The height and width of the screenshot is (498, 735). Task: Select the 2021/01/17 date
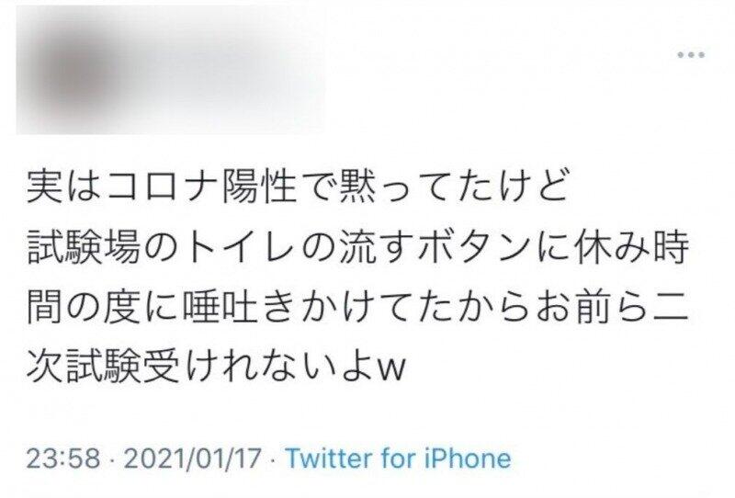192,458
